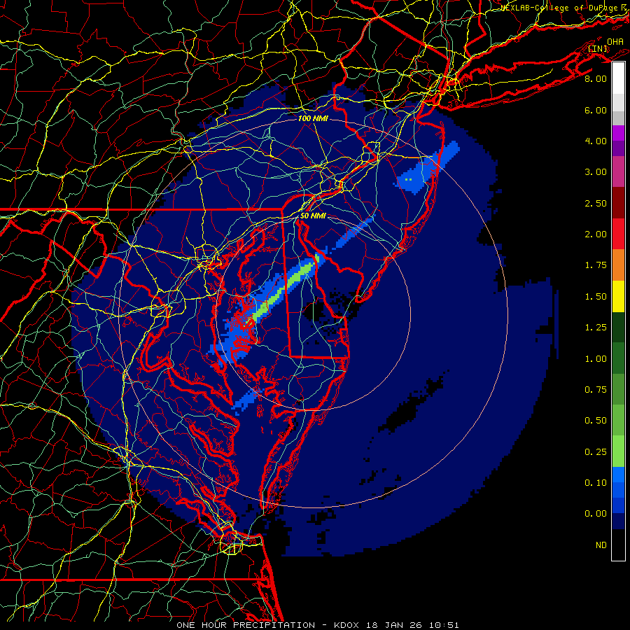Pick the light green swatch beside 0.25
The image size is (630, 630).
[618, 451]
